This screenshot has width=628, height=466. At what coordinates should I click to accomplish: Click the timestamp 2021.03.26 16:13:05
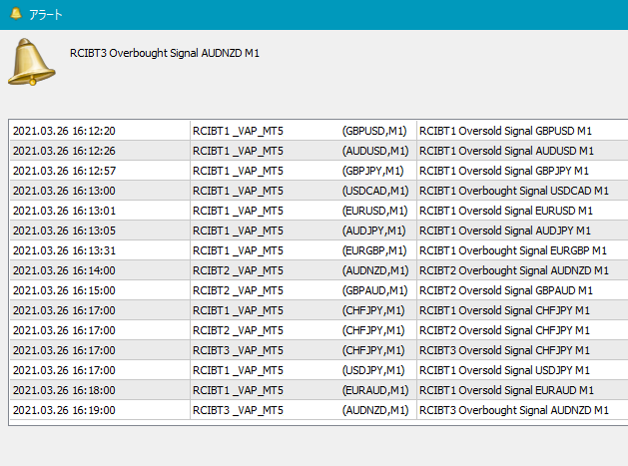point(64,231)
